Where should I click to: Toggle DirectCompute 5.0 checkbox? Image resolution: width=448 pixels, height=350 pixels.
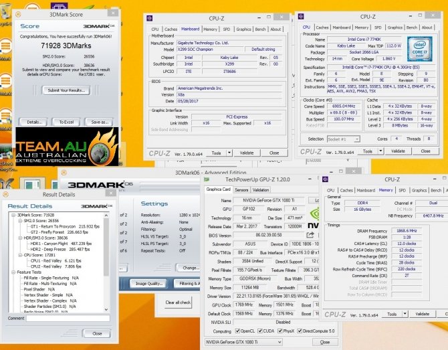click(300, 331)
